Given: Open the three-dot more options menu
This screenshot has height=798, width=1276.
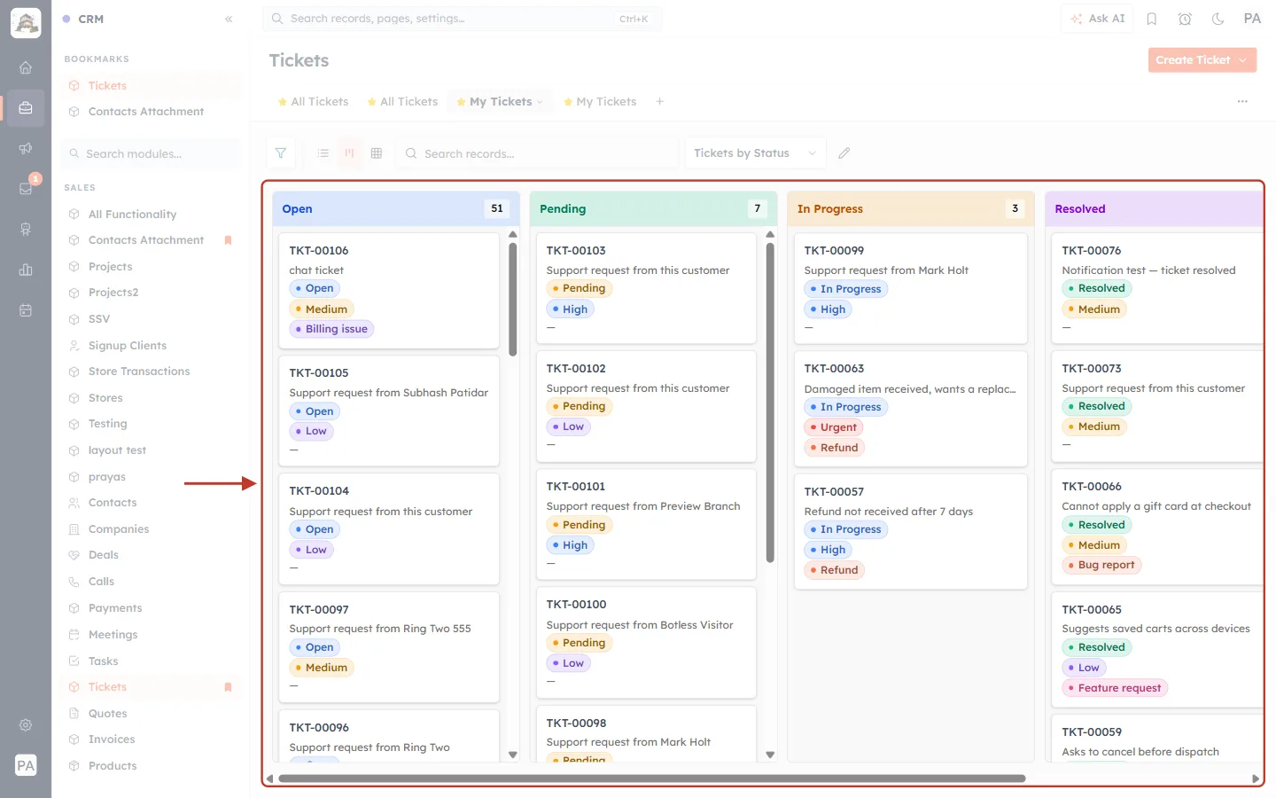Looking at the screenshot, I should (1242, 102).
